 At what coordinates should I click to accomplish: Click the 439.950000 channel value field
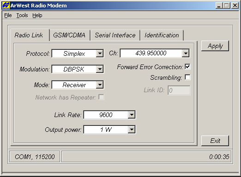[151, 53]
